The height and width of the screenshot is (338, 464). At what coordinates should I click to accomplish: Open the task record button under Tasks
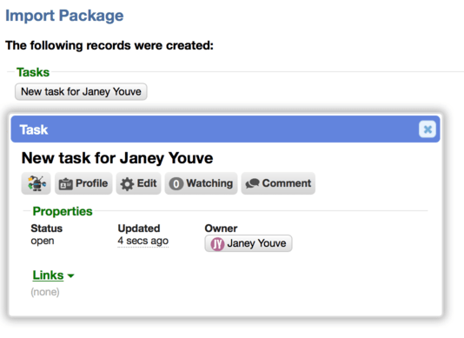[81, 92]
